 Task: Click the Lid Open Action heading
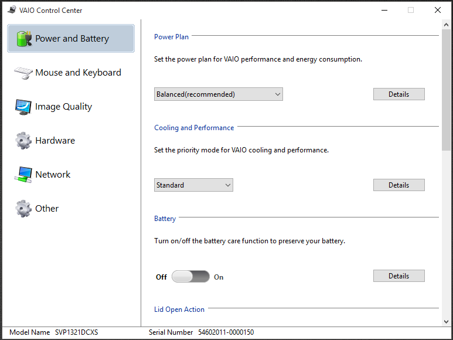179,310
